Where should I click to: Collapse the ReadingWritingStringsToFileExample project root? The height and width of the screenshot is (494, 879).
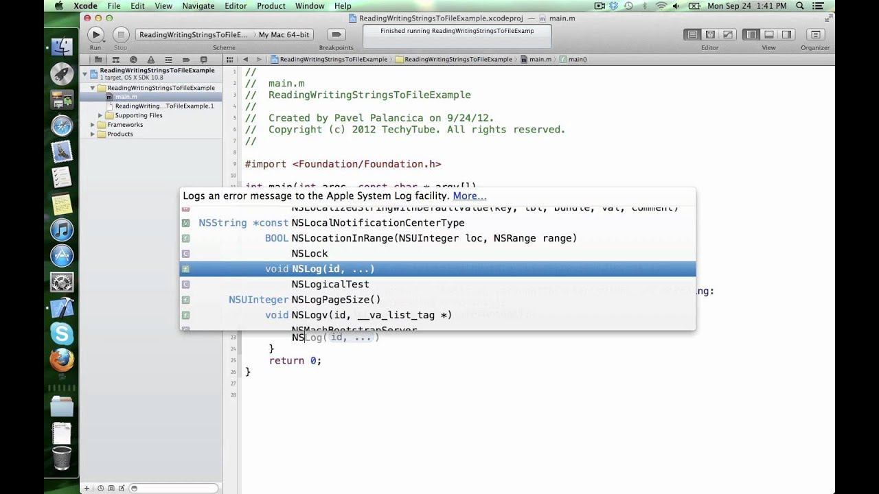[85, 73]
